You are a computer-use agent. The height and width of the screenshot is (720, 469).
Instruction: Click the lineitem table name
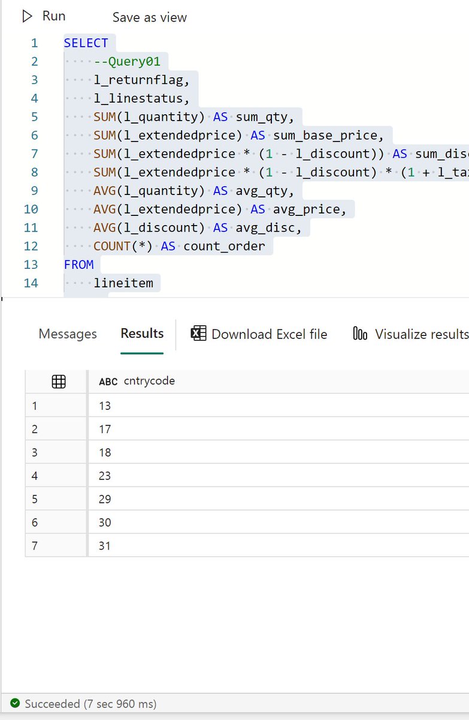[x=123, y=283]
